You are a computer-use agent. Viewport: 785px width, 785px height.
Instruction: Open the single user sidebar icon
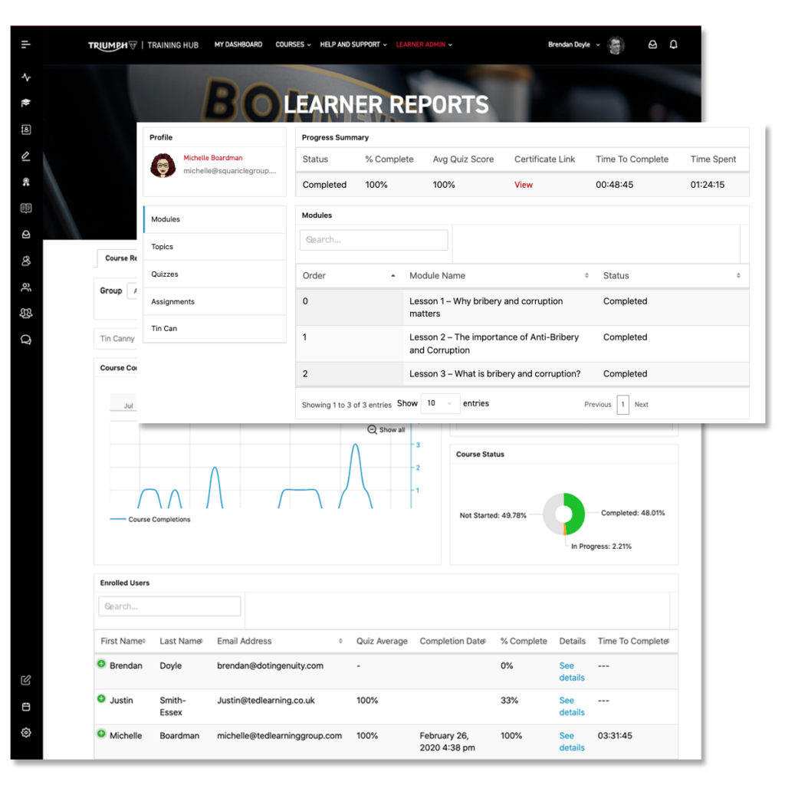[26, 261]
